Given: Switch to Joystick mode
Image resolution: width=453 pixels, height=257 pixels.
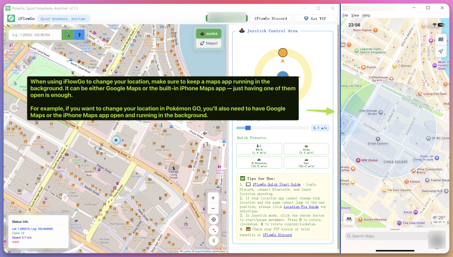Looking at the screenshot, I should pyautogui.click(x=209, y=34).
